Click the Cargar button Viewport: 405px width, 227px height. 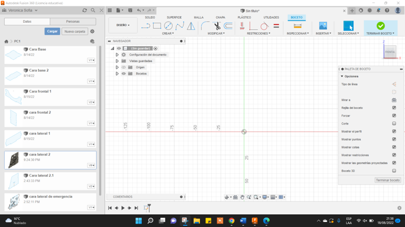pos(52,31)
